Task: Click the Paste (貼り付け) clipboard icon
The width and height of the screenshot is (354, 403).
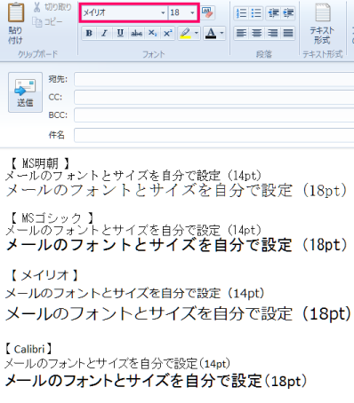Action: click(16, 13)
